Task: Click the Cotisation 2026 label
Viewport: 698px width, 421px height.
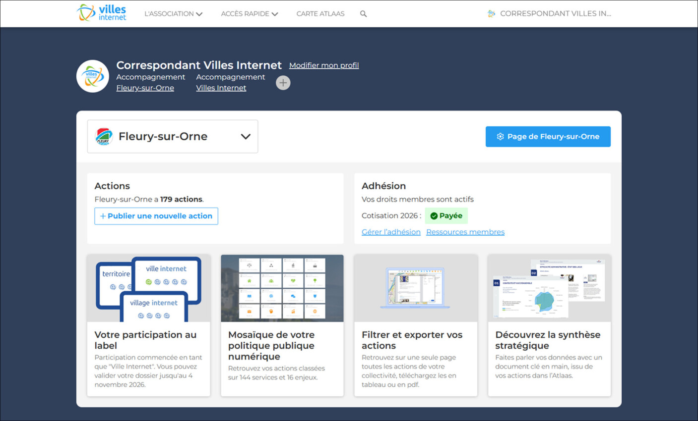Action: pos(391,216)
